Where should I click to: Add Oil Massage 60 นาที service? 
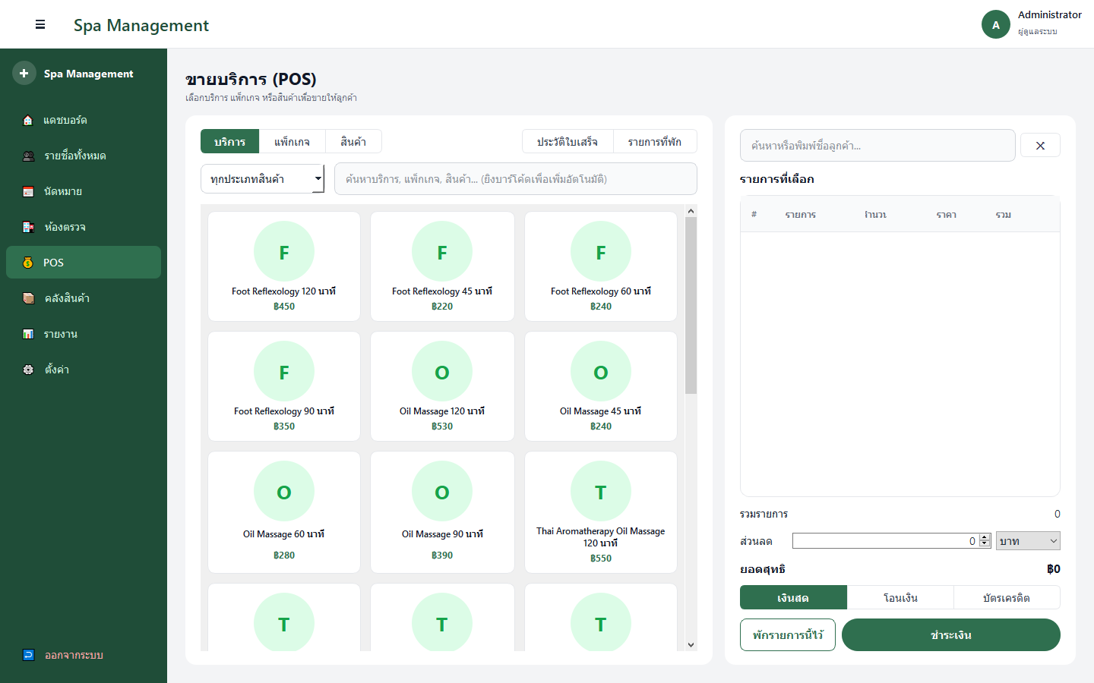coord(284,512)
